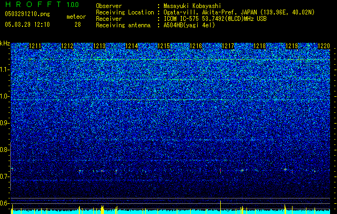
Task: Click the 1213 time marker
Action: [99, 46]
